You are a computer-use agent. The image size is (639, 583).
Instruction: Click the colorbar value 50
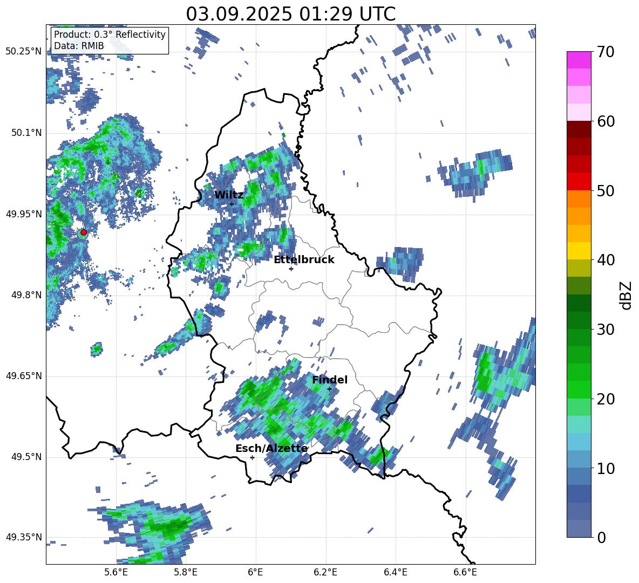(606, 190)
